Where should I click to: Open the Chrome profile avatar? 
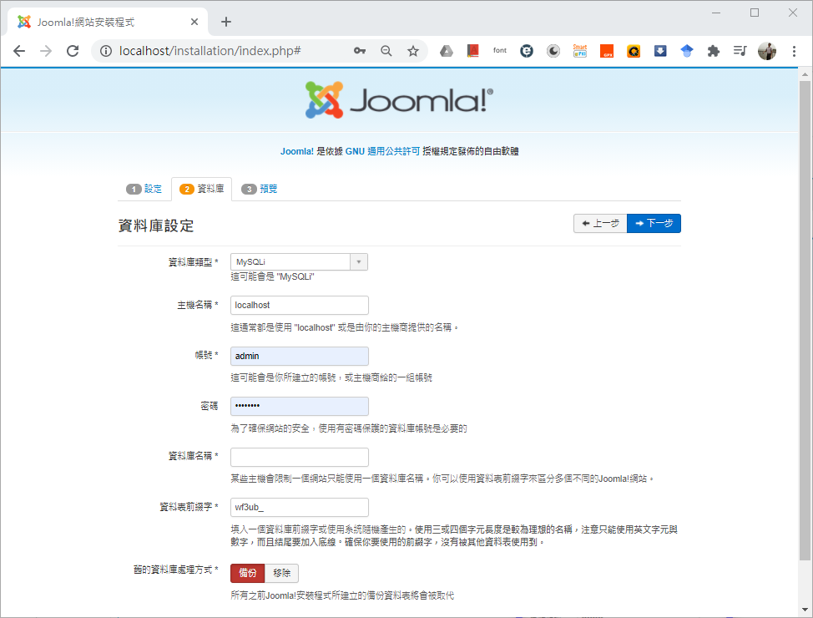pyautogui.click(x=767, y=51)
